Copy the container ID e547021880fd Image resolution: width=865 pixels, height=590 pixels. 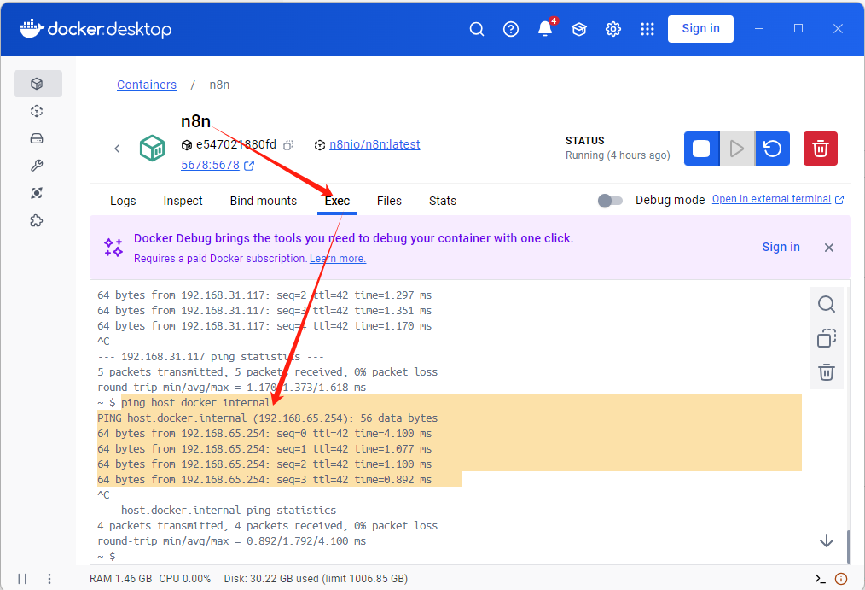coord(288,145)
